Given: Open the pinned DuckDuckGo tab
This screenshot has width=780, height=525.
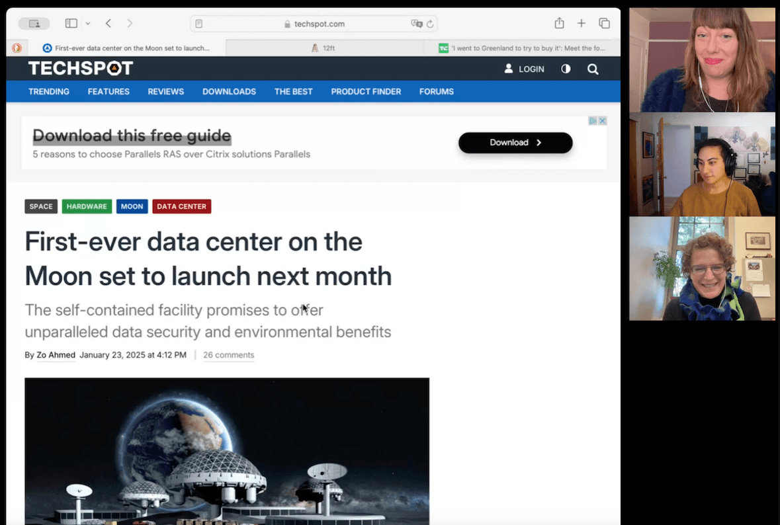Looking at the screenshot, I should point(17,48).
